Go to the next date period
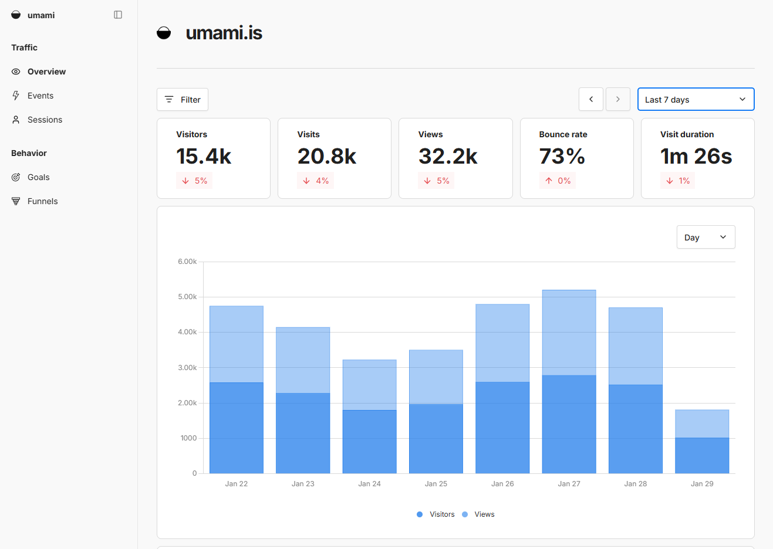This screenshot has width=773, height=549. pos(617,100)
